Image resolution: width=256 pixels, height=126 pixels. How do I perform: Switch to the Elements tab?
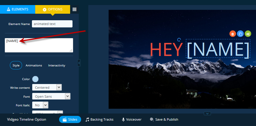[18, 9]
